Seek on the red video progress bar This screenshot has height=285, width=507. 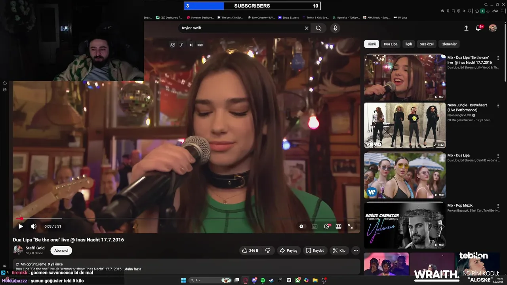coord(186,218)
